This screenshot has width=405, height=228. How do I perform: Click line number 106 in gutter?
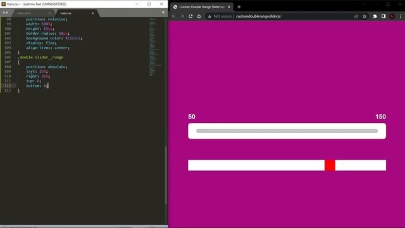click(x=8, y=57)
